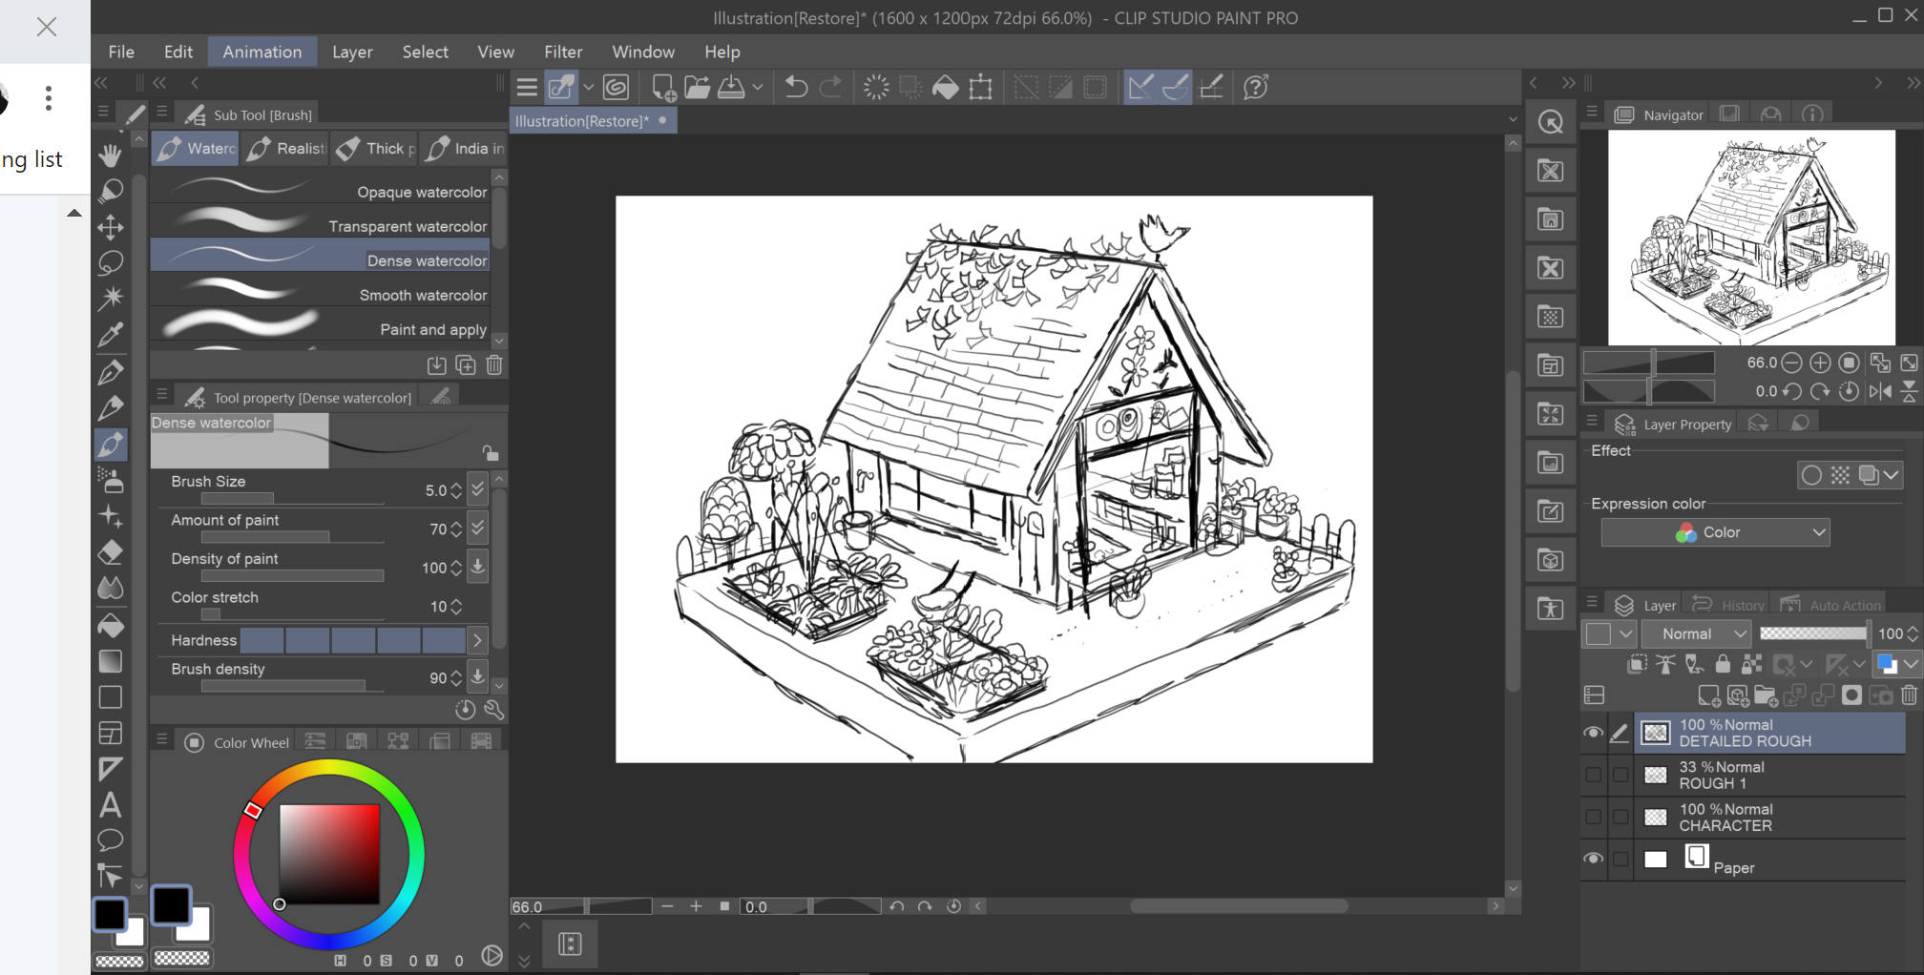Click the Auto select magic wand tool
Viewport: 1924px width, 975px height.
point(111,298)
